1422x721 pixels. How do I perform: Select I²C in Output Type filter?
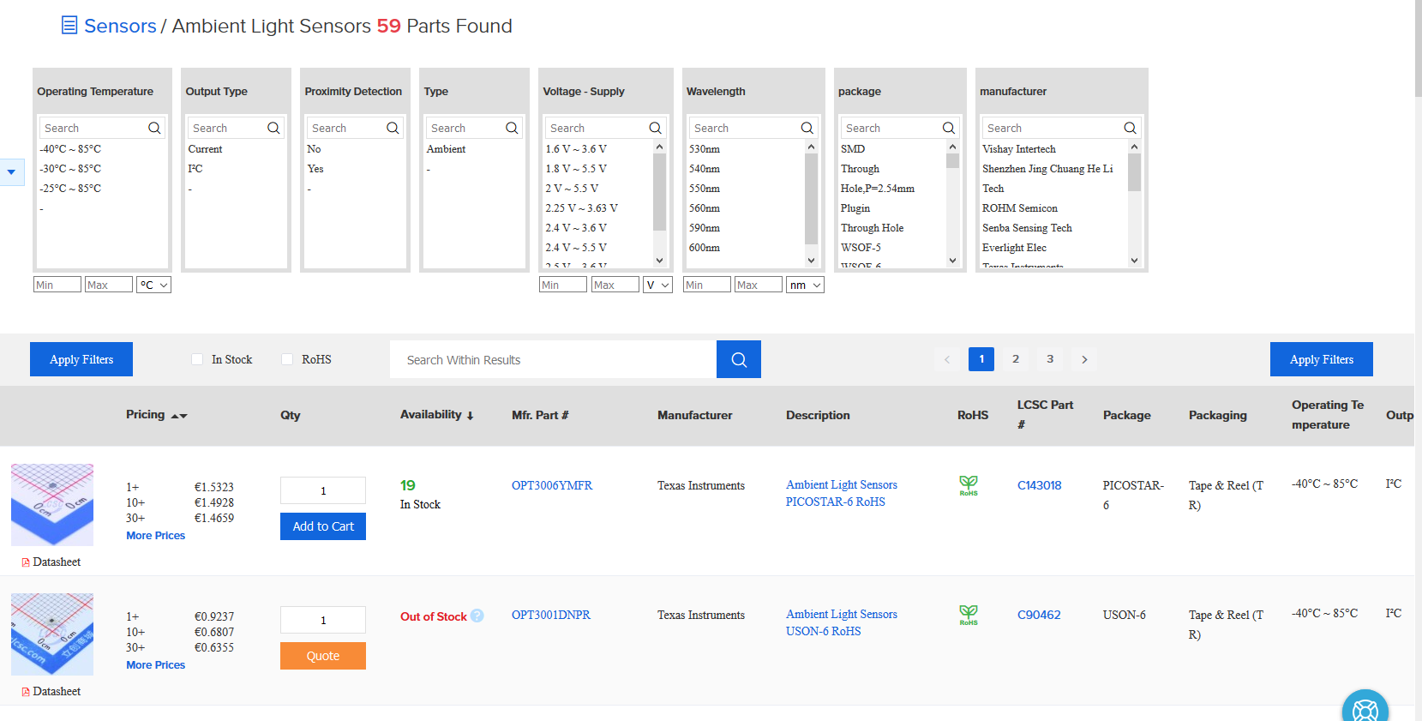pyautogui.click(x=195, y=169)
